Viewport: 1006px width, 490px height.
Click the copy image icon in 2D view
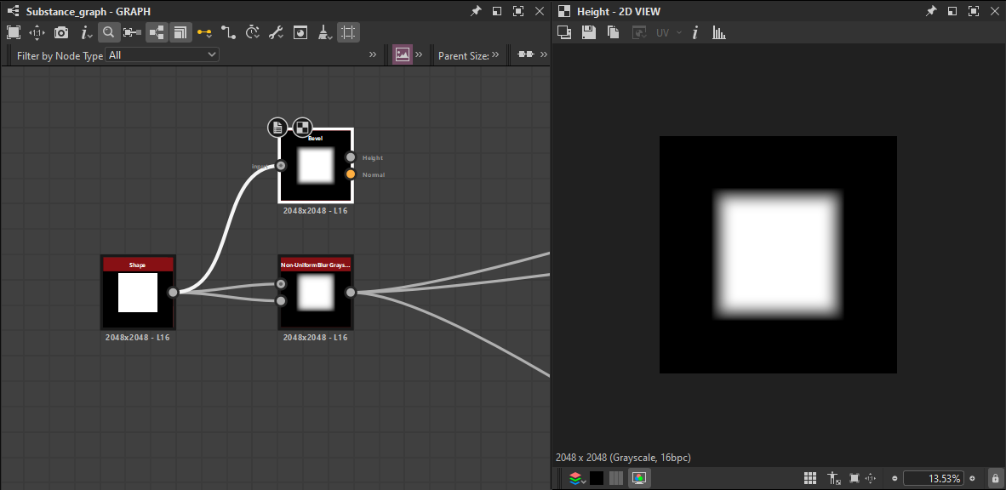tap(612, 32)
